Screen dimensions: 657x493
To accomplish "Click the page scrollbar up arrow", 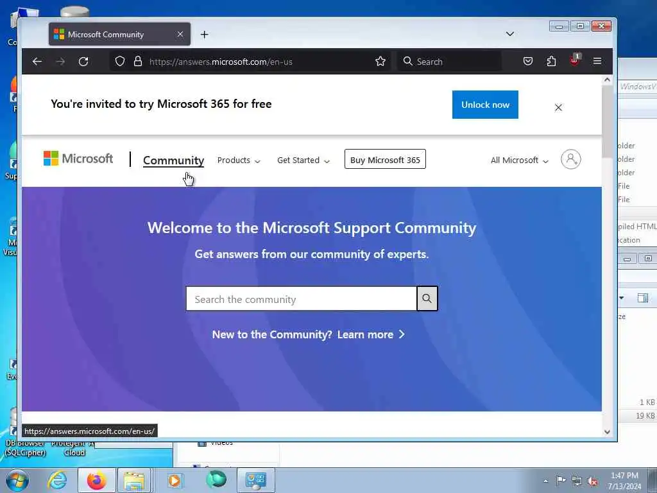I will coord(607,80).
